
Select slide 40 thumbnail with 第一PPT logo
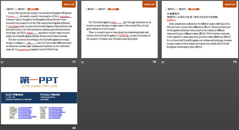coord(39,96)
